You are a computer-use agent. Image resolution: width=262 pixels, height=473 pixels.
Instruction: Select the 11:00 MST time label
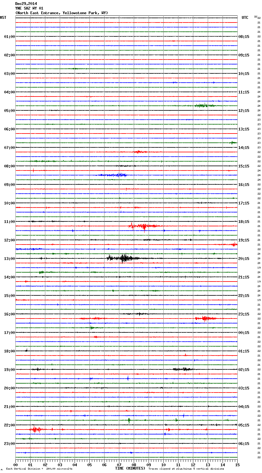(x=9, y=222)
